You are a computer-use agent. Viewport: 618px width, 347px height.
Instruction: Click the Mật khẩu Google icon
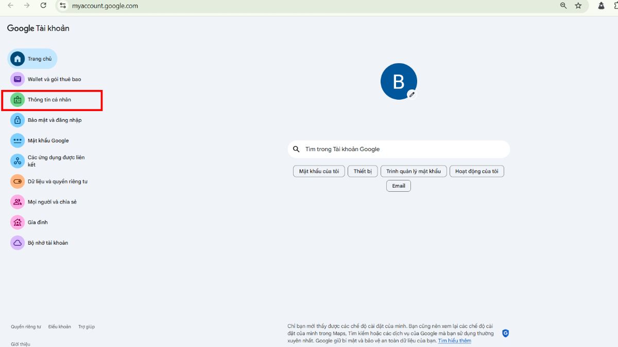coord(18,140)
